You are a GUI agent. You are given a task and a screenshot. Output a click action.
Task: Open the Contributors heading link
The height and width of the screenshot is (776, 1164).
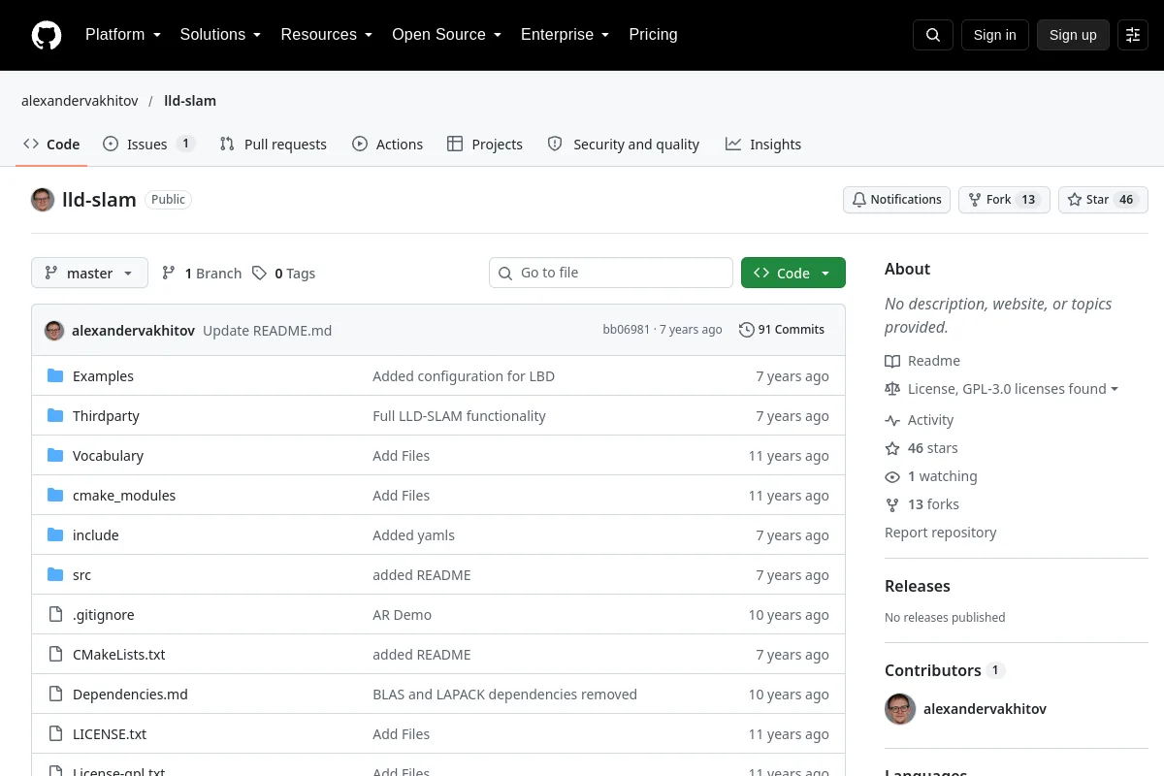(x=944, y=670)
